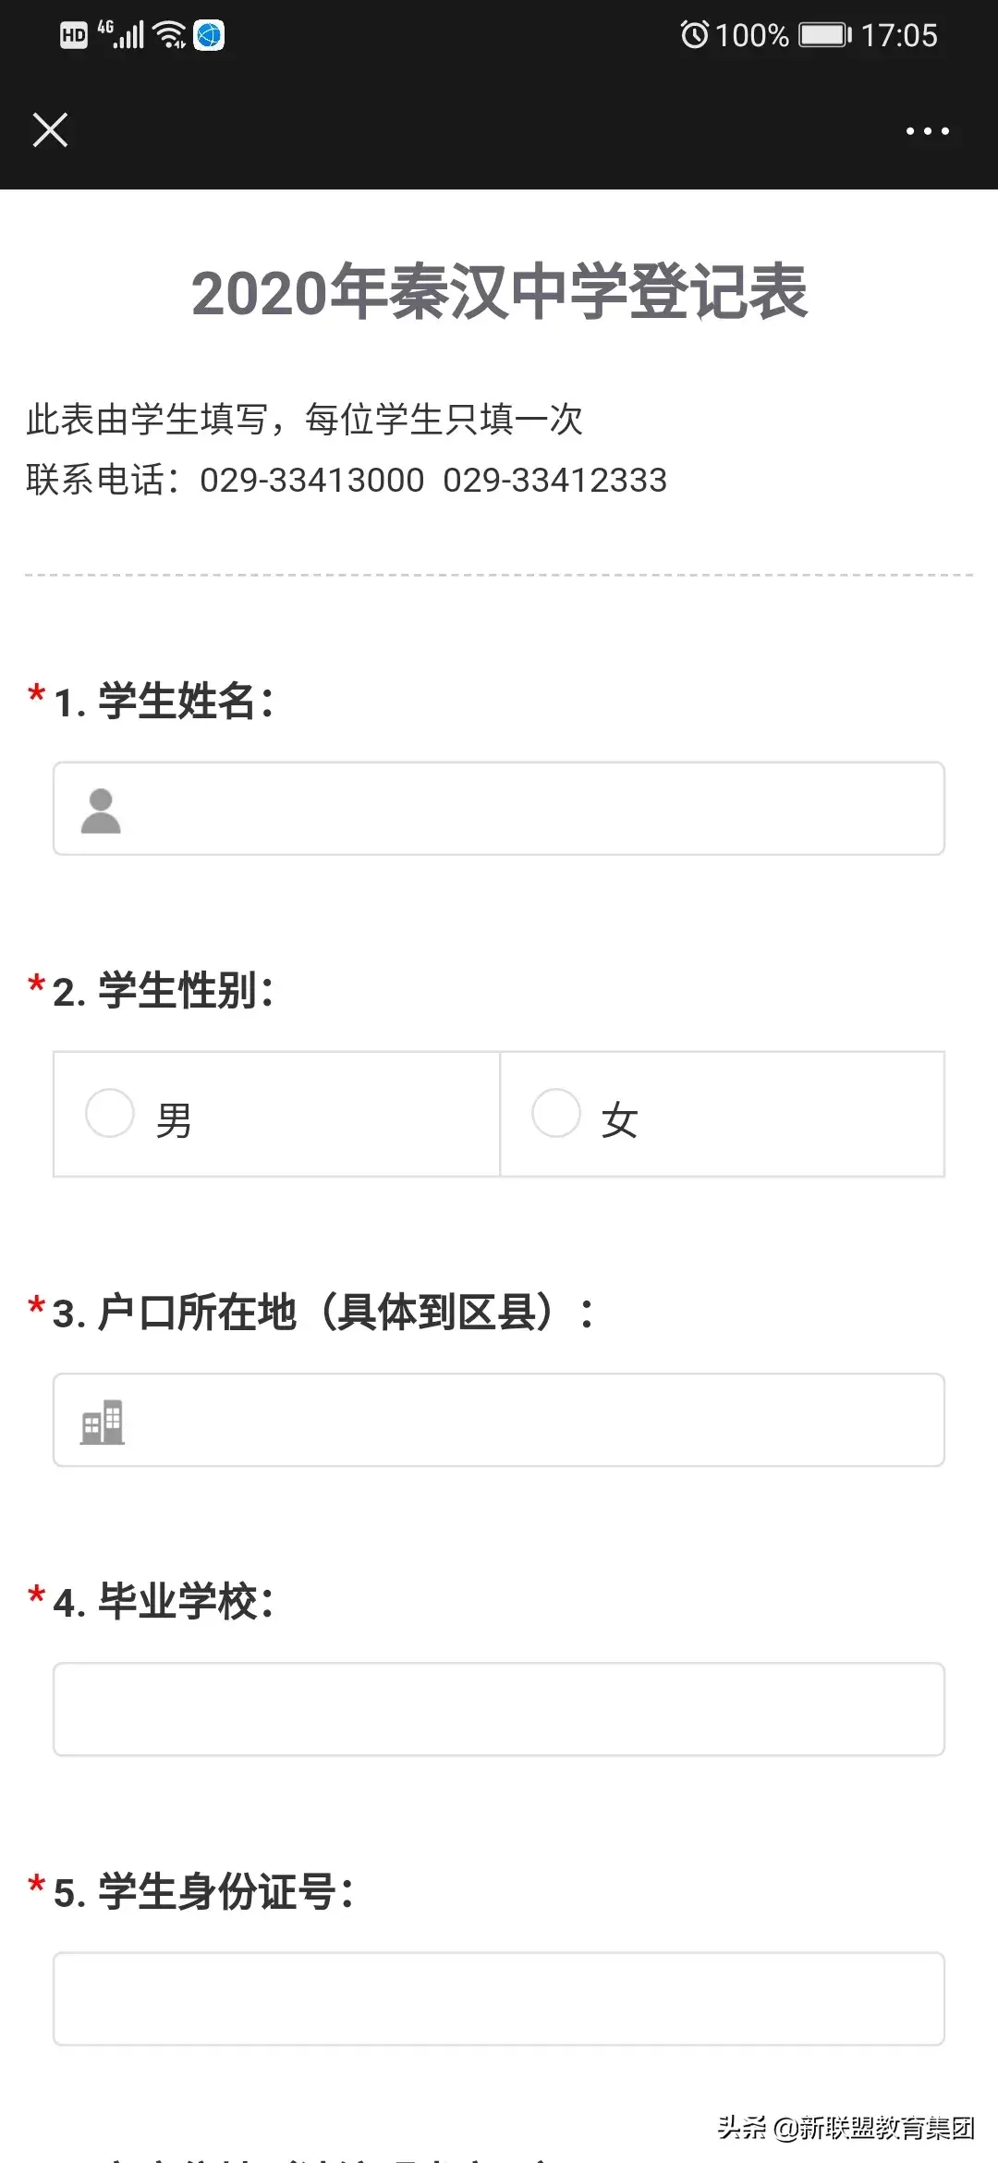Select 女 as student gender

pyautogui.click(x=556, y=1113)
